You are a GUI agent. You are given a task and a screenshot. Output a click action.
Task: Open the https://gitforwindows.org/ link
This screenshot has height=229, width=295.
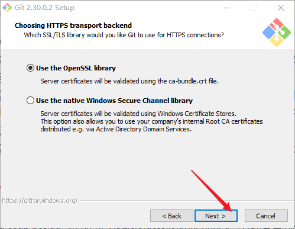pyautogui.click(x=40, y=201)
